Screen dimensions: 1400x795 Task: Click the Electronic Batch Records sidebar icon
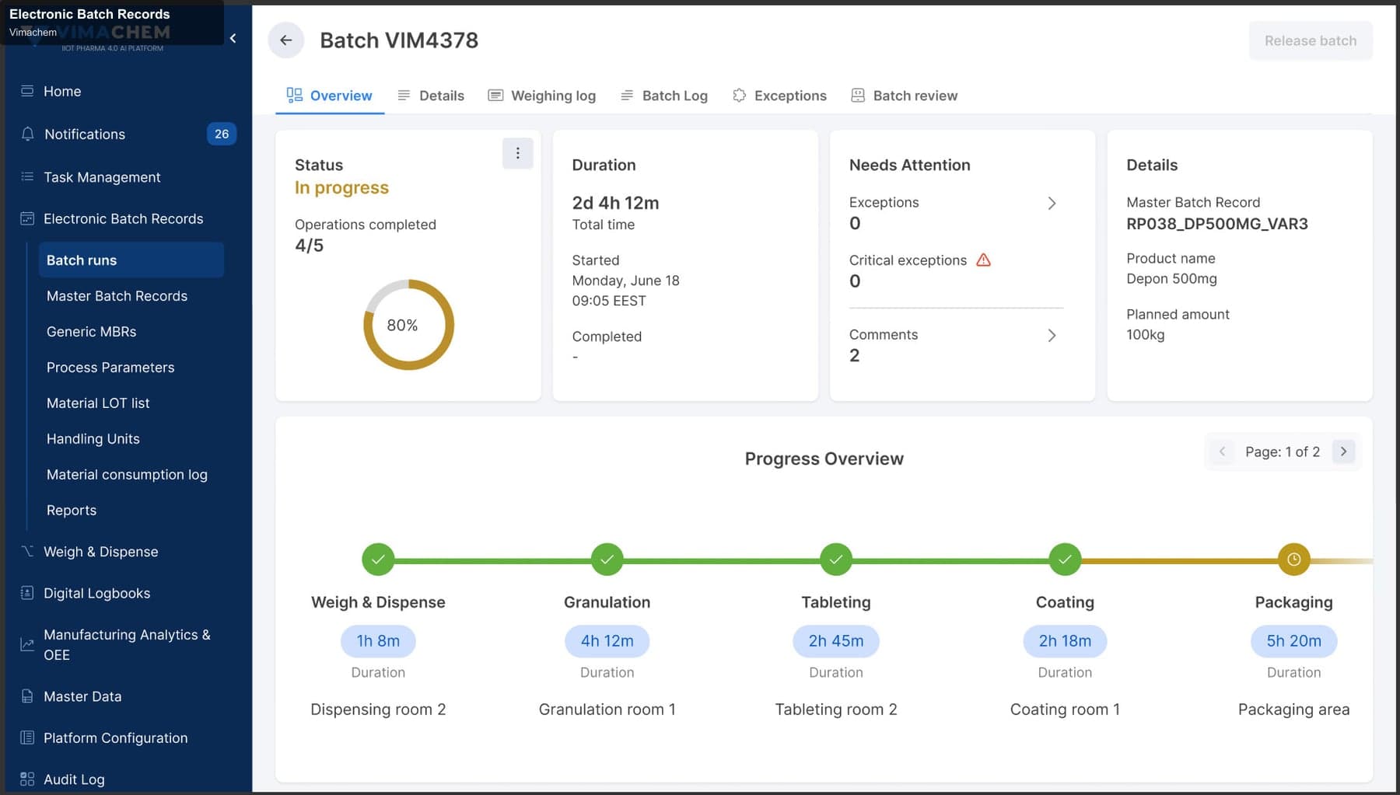point(27,218)
